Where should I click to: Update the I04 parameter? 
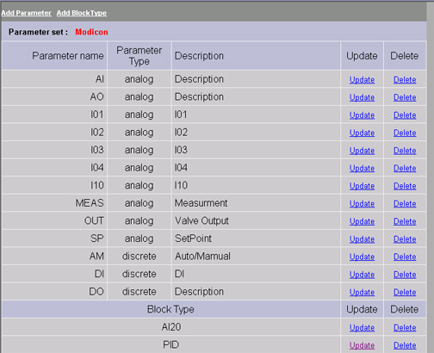point(362,169)
